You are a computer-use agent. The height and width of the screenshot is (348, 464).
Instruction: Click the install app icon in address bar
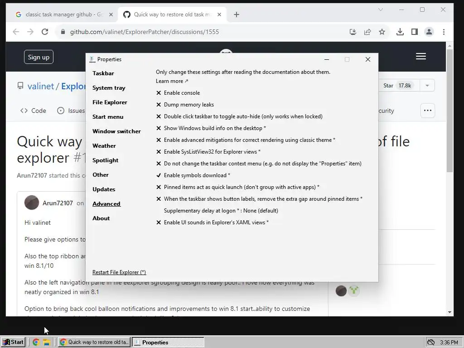tap(353, 32)
